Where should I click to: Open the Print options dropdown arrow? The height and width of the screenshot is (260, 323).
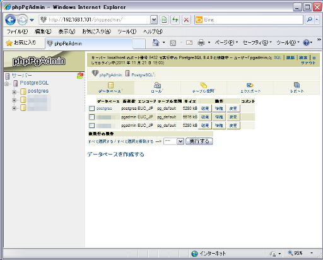(209, 43)
